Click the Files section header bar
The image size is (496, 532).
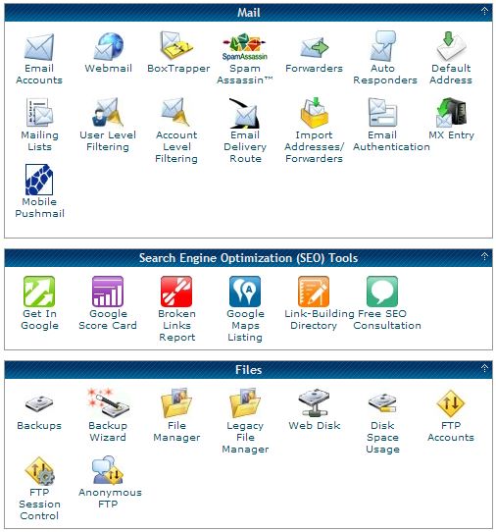click(248, 370)
